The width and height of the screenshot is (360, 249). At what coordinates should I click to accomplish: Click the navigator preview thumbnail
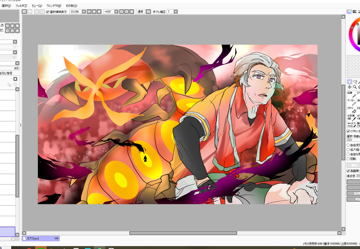click(9, 16)
